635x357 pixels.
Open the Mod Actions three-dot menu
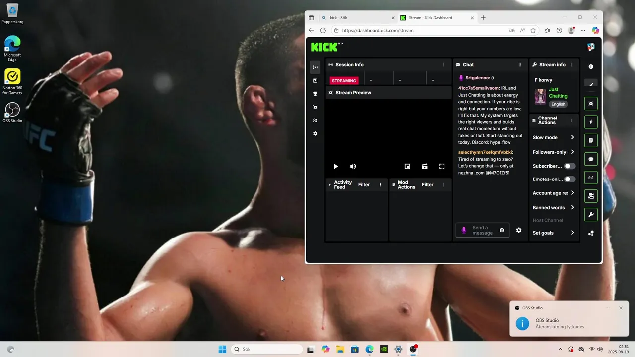444,185
